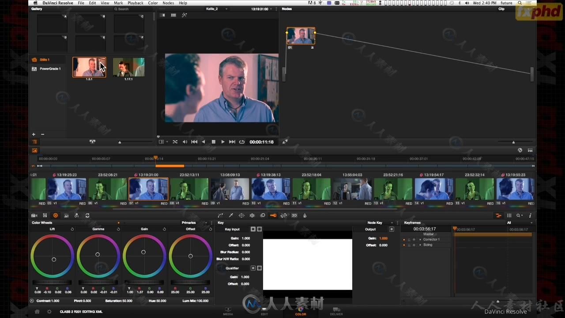Open the RGB Mixer bars palette
565x318 pixels.
66,216
